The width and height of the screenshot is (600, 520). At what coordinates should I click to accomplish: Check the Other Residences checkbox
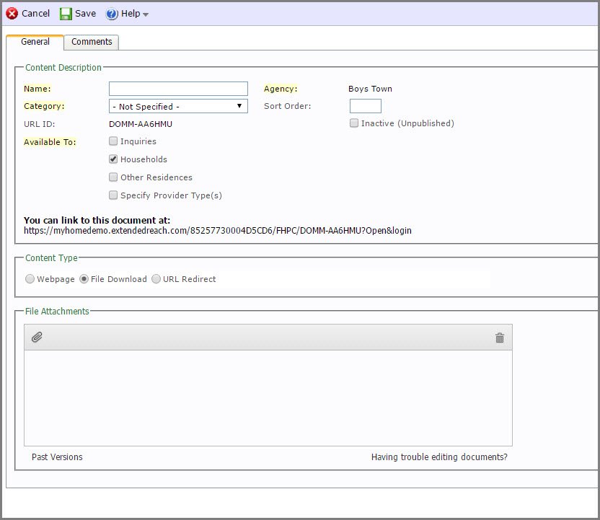point(113,177)
